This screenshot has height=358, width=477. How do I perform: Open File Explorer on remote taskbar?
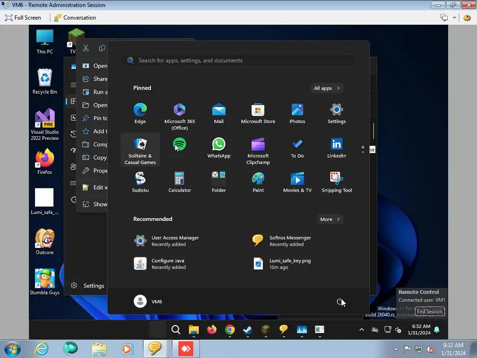tap(193, 330)
